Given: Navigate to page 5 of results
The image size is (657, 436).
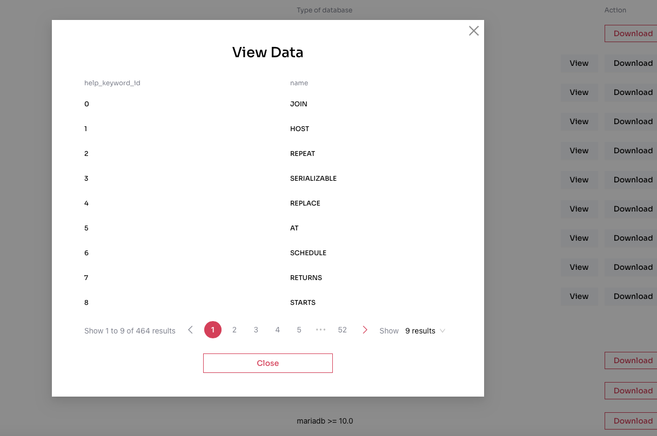Looking at the screenshot, I should pyautogui.click(x=299, y=330).
